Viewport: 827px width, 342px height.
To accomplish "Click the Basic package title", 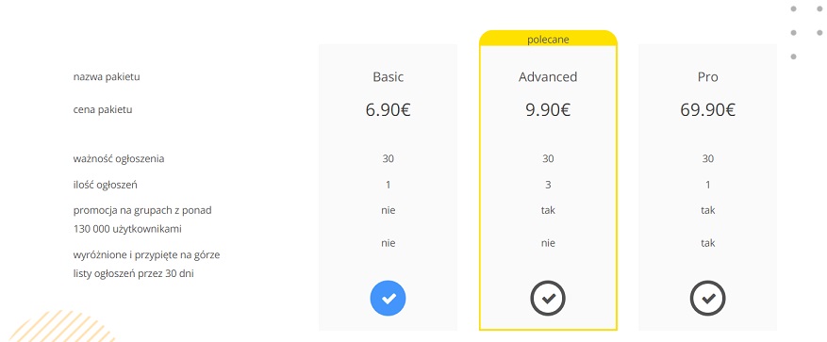I will [389, 77].
